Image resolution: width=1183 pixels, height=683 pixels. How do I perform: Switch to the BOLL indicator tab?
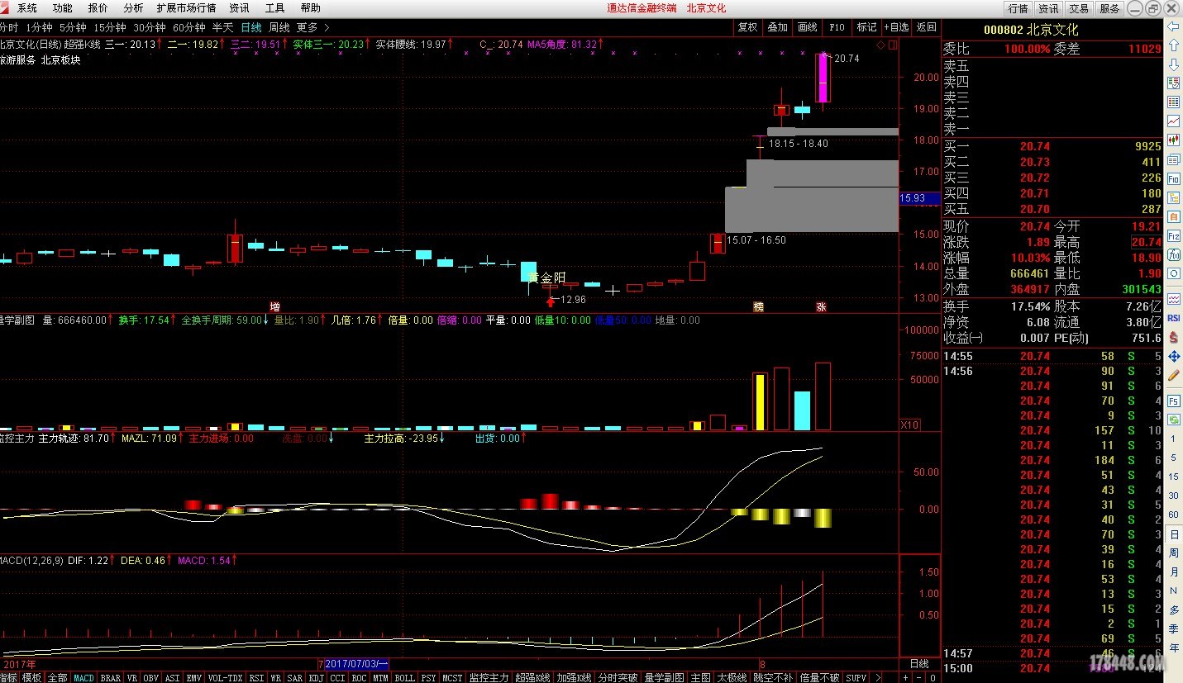[404, 677]
